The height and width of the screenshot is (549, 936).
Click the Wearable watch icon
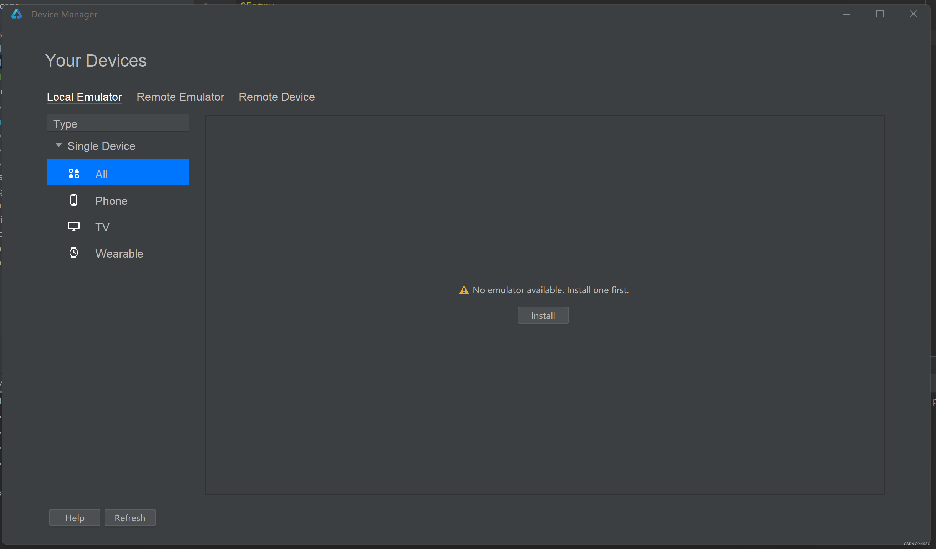coord(73,253)
